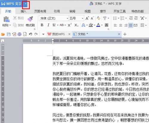Open the WPS 文字 application menu dropdown arrow
149x123 pixels.
pyautogui.click(x=26, y=4)
